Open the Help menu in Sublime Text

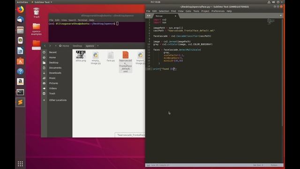229,11
